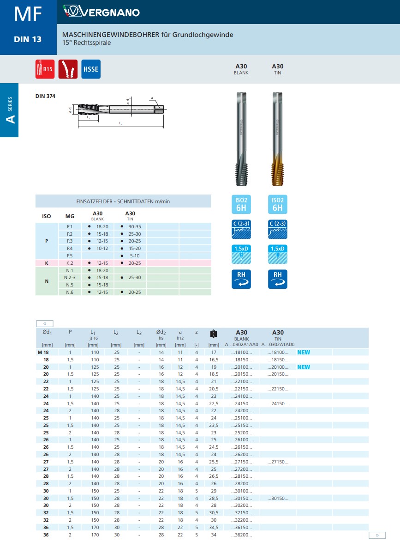Click the NEW label on M 18 row
The width and height of the screenshot is (400, 542).
coord(304,352)
